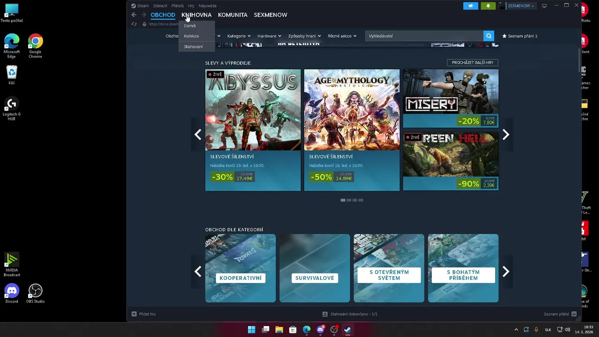Open Microsoft Store from taskbar

pos(293,330)
